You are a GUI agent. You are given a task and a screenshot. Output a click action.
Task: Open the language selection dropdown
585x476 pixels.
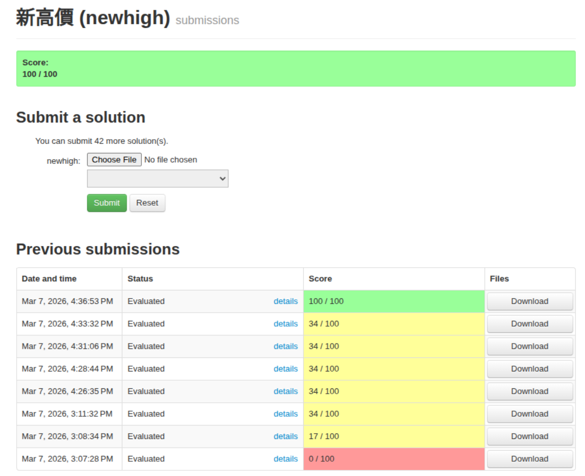pos(157,179)
